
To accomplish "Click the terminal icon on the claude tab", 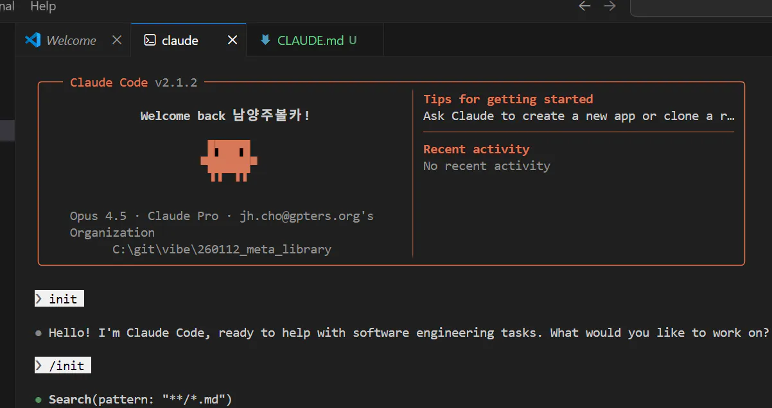I will 150,40.
